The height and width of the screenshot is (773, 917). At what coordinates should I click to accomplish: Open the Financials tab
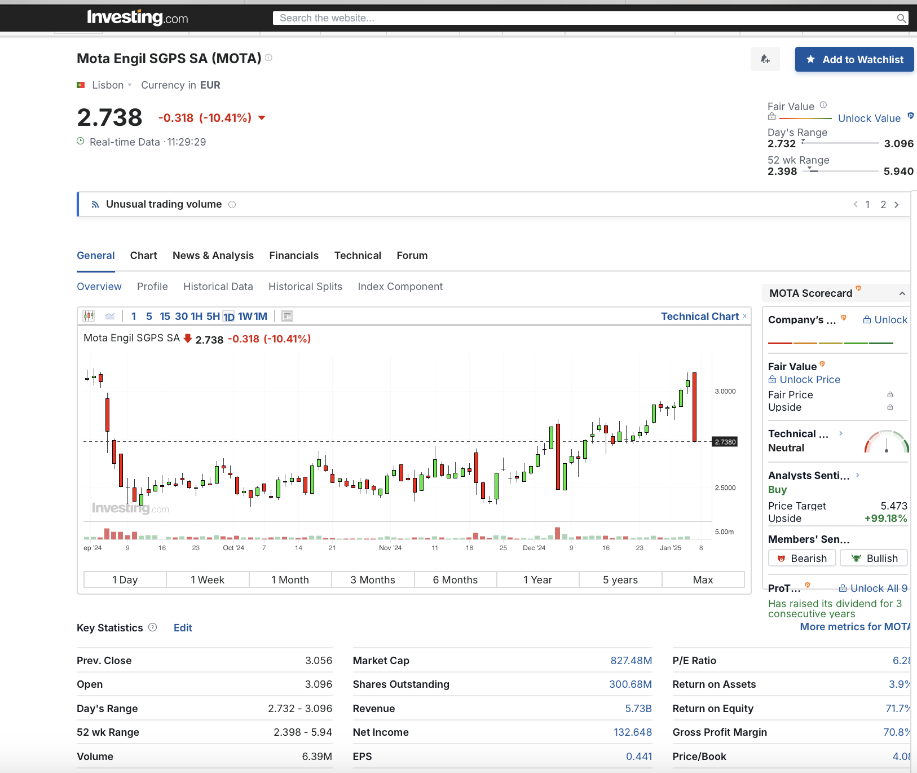294,256
